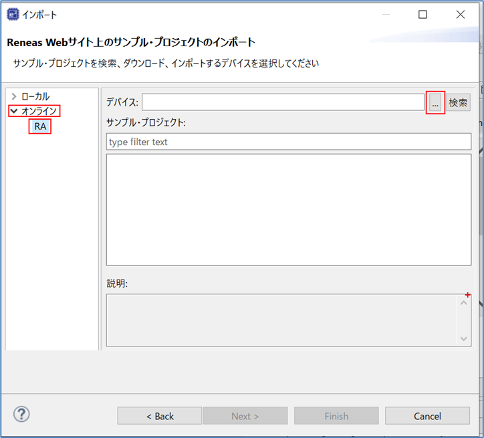Click the インポート window title icon
Screen dimensions: 484x438
pos(13,15)
